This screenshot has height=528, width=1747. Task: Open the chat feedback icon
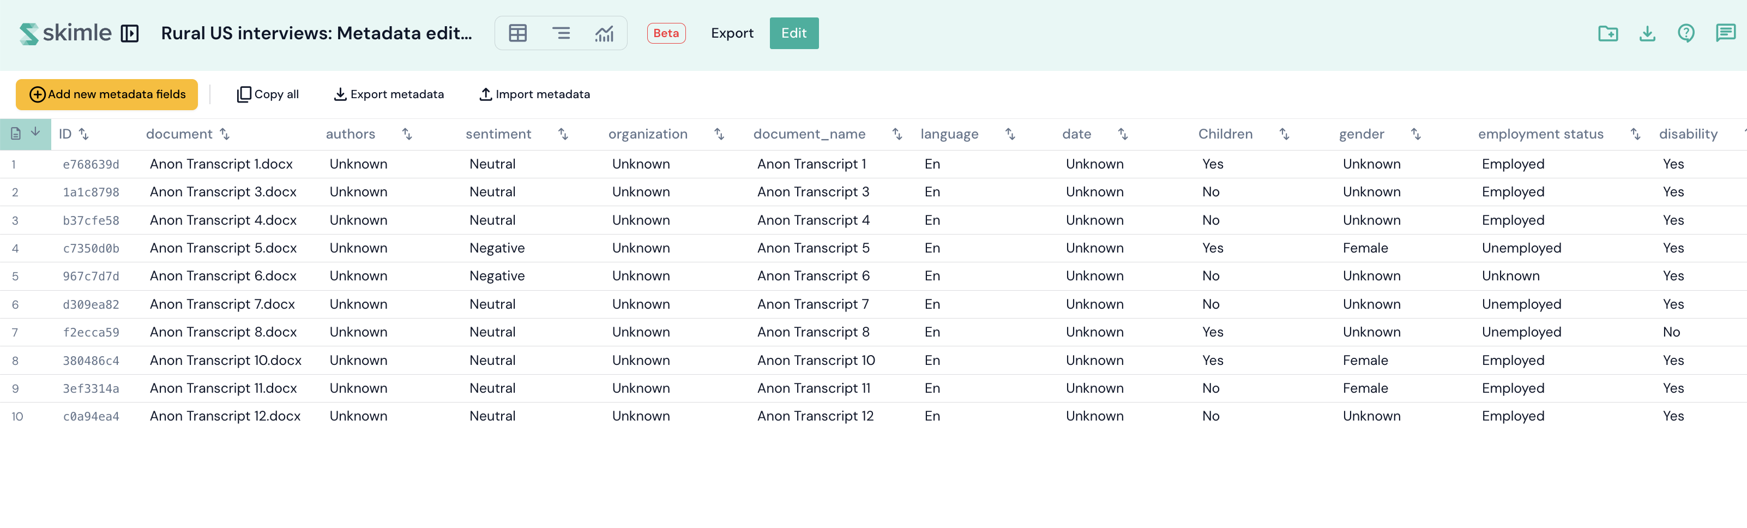[x=1725, y=33]
